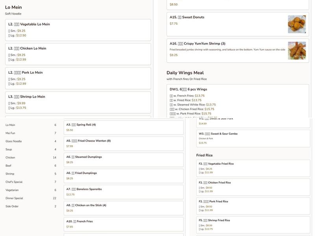Image resolution: width=315 pixels, height=236 pixels.
Task: Add A5 Fried Cheese Wonton (8)
Action: [x=123, y=144]
